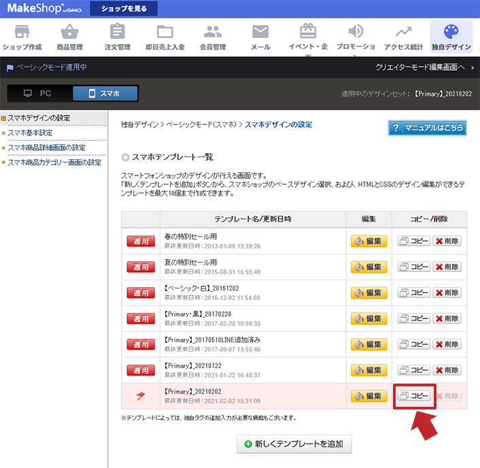This screenshot has height=468, width=480.
Task: Open 会員管理 people icon
Action: pyautogui.click(x=213, y=33)
